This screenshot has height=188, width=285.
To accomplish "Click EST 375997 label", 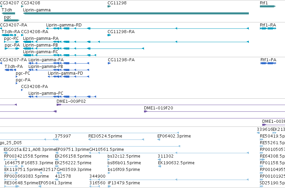I will (x=63, y=136).
